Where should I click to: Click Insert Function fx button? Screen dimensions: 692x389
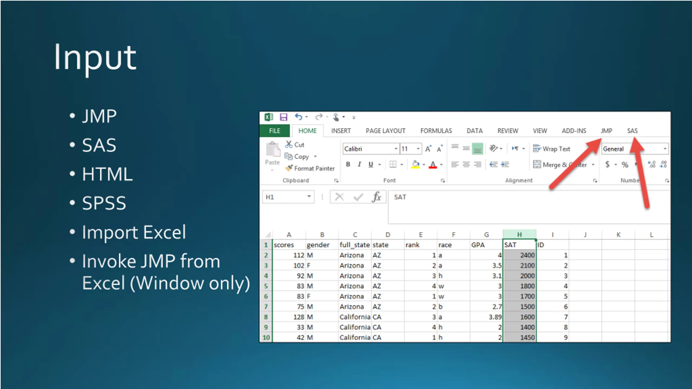(x=377, y=197)
